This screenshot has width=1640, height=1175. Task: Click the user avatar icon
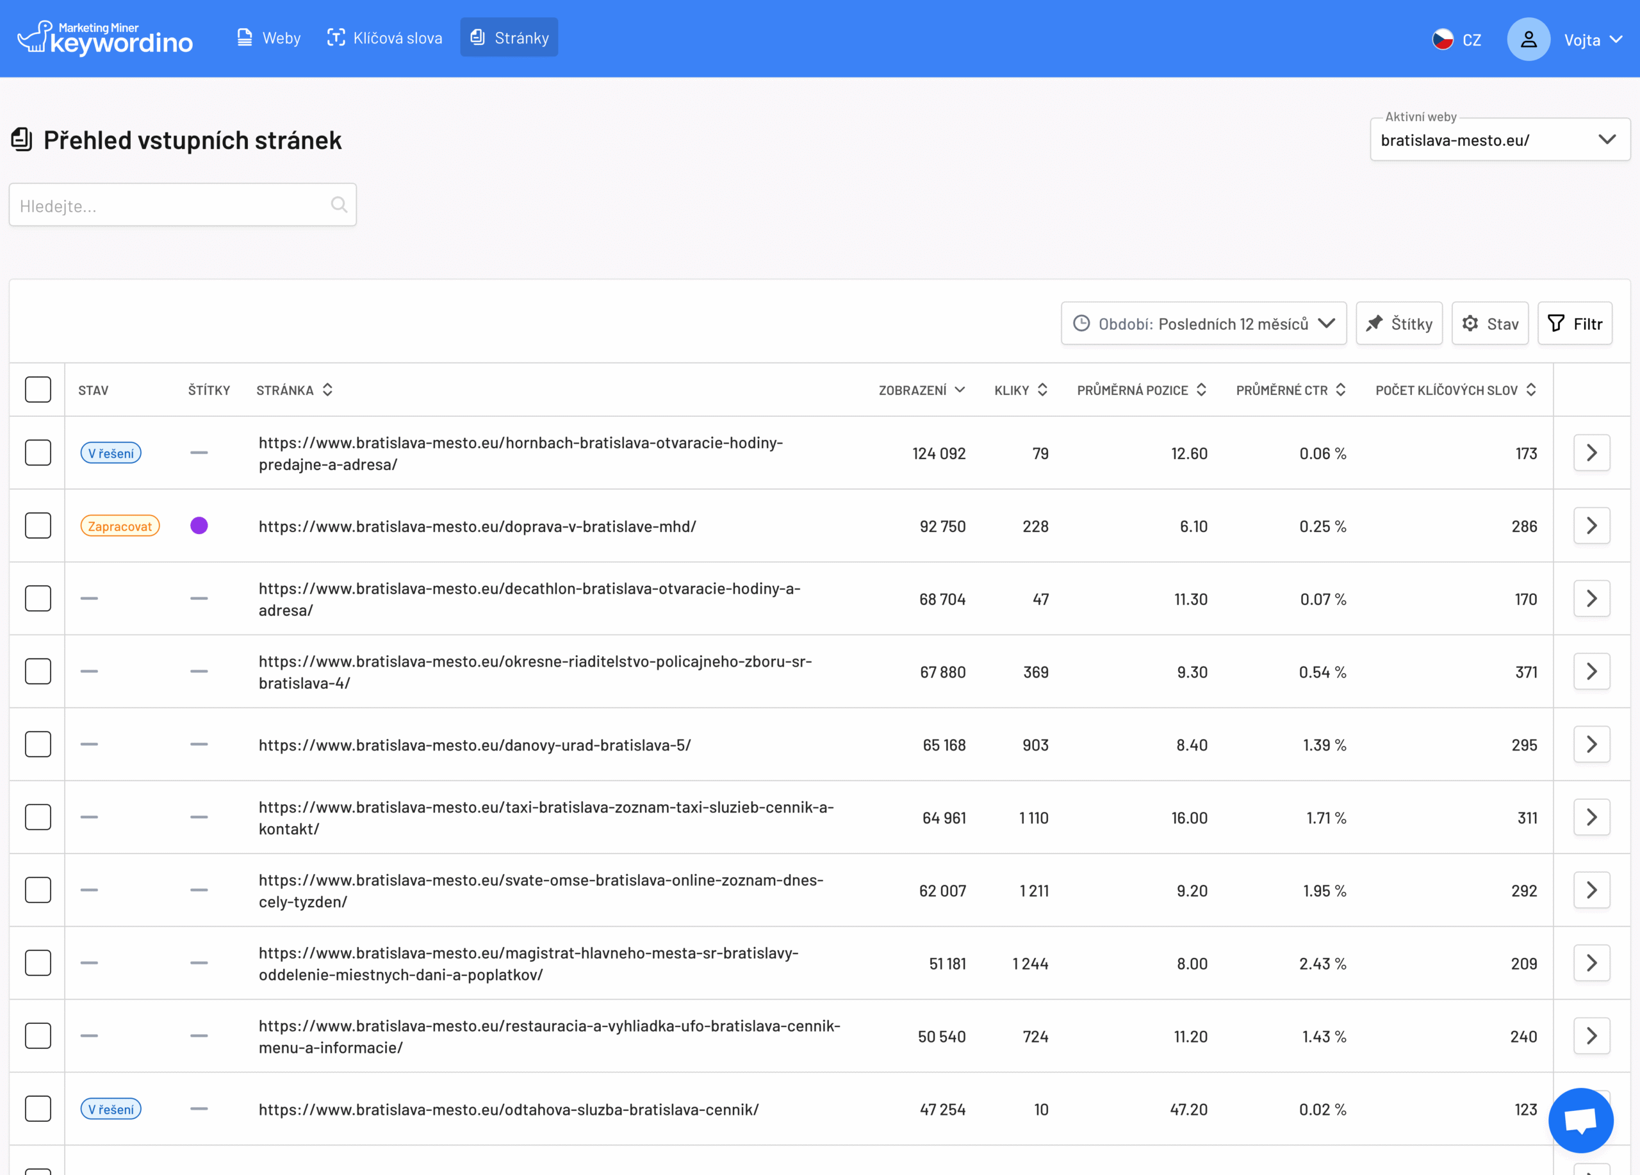[1528, 39]
